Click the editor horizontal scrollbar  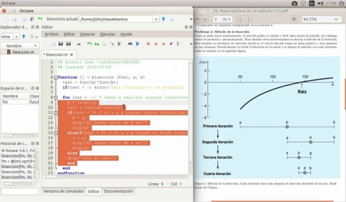[116, 177]
